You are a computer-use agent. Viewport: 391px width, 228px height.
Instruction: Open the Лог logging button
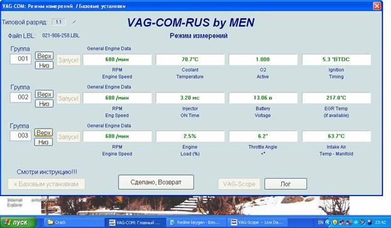pyautogui.click(x=286, y=184)
